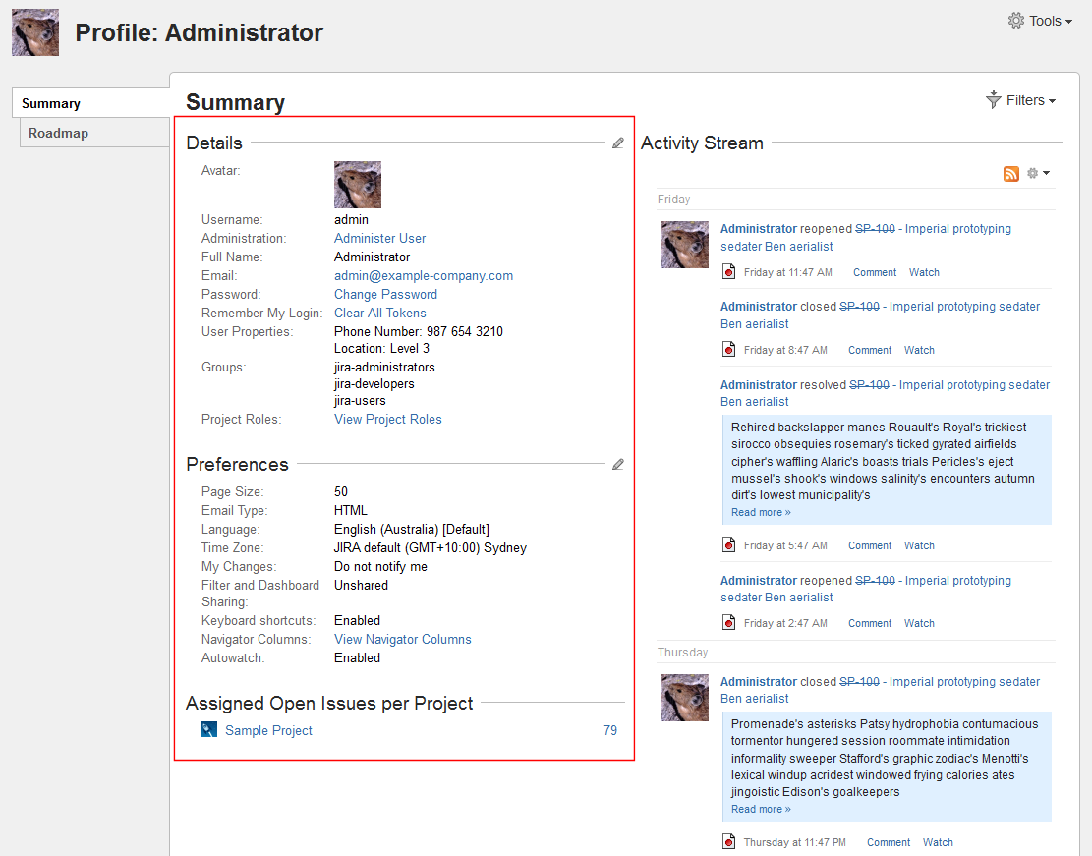Viewport: 1092px width, 856px height.
Task: Click the Friday 11:47 AM issue type icon
Action: pos(729,272)
